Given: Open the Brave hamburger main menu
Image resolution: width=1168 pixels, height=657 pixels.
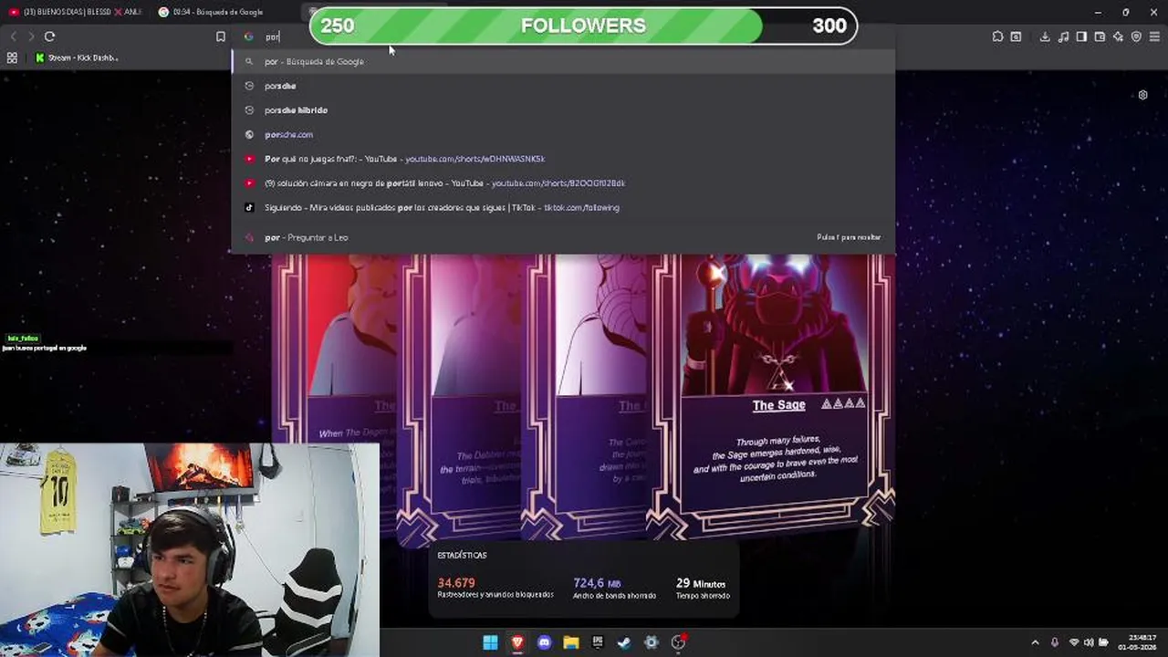Looking at the screenshot, I should click(1155, 36).
